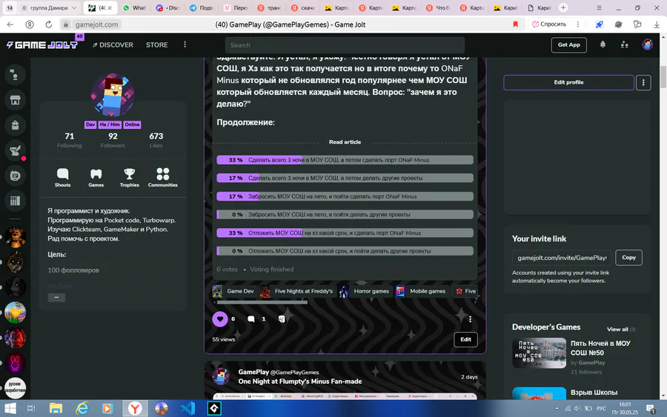Open Yandex Browser from taskbar
Screen dimensions: 667x417
[135, 409]
